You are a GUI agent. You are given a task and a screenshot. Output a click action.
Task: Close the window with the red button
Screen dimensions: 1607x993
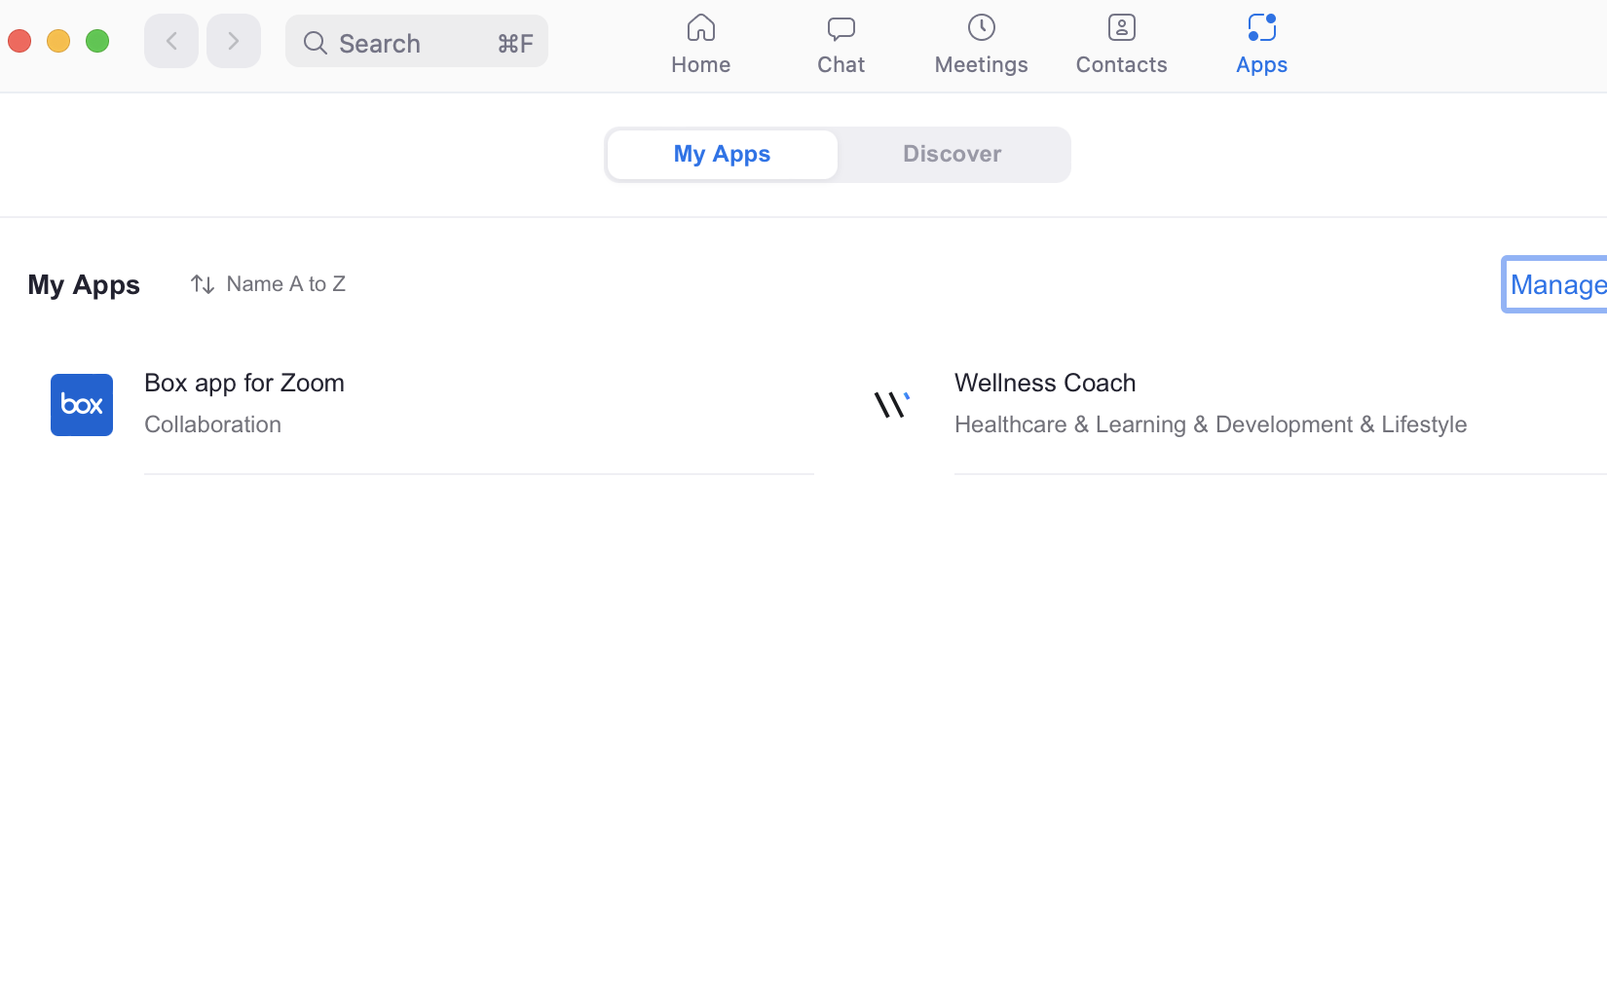tap(19, 41)
